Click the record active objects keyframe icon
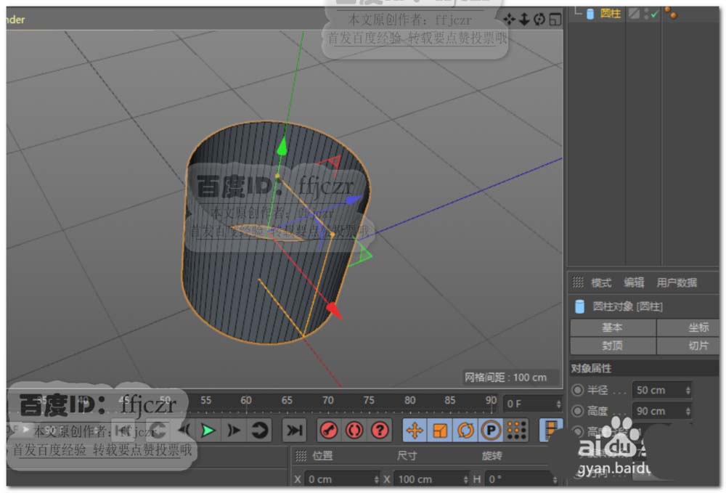 click(329, 431)
